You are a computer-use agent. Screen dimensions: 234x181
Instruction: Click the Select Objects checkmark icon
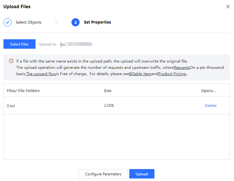pos(8,22)
